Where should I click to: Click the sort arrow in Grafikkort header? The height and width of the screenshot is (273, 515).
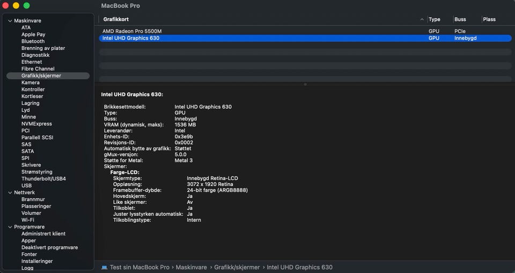422,19
